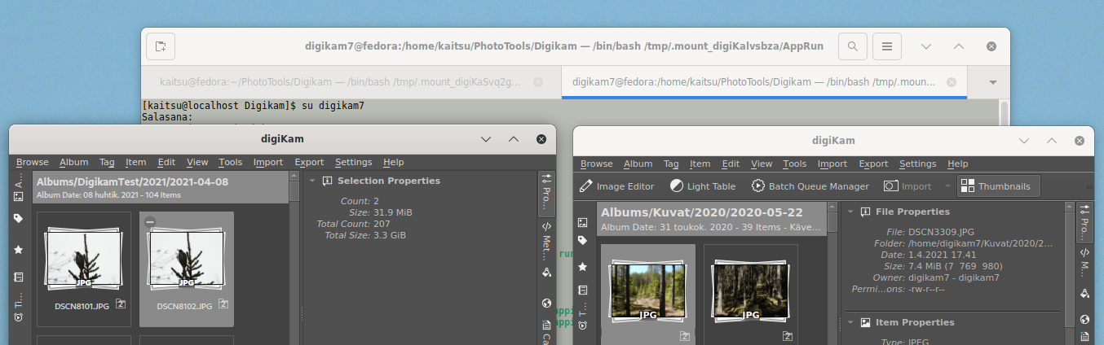
Task: Open the terminal search icon
Action: [852, 46]
